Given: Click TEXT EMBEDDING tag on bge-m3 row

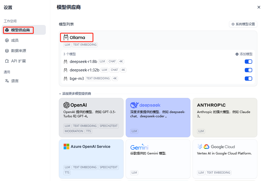Looking at the screenshot, I should pyautogui.click(x=98, y=79).
